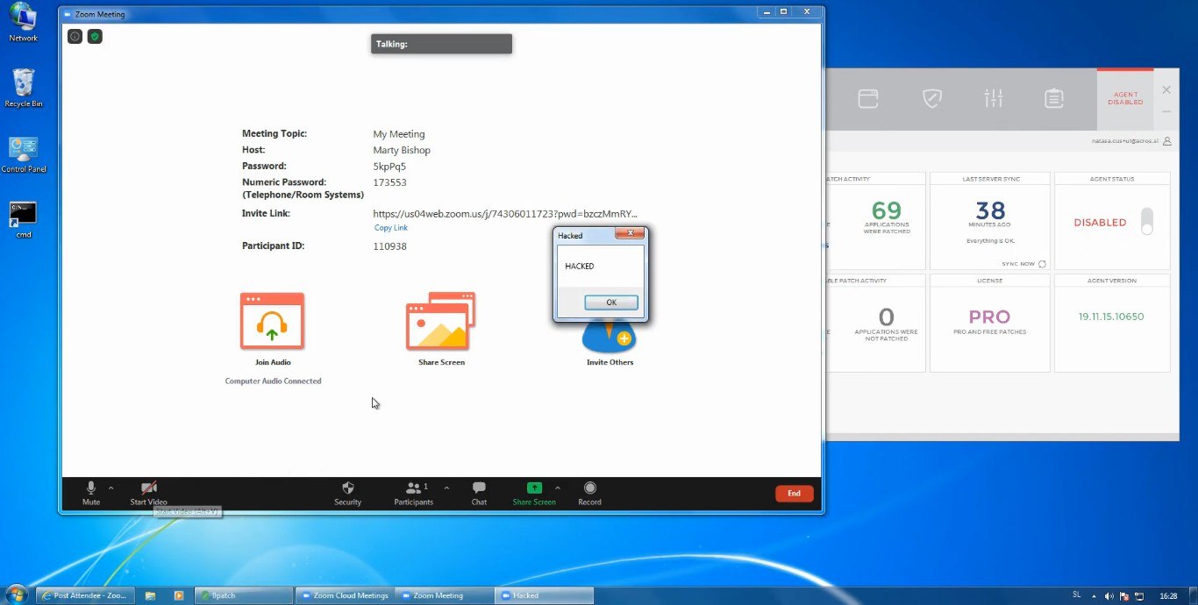
Task: Click the 69 applications patched count
Action: click(x=887, y=210)
